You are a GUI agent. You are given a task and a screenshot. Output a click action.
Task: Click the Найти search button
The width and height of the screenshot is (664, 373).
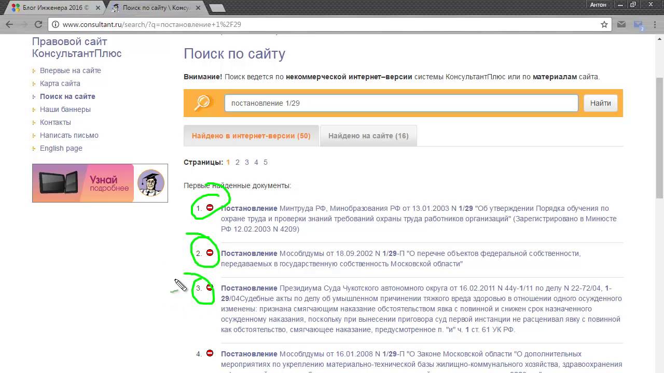(600, 103)
